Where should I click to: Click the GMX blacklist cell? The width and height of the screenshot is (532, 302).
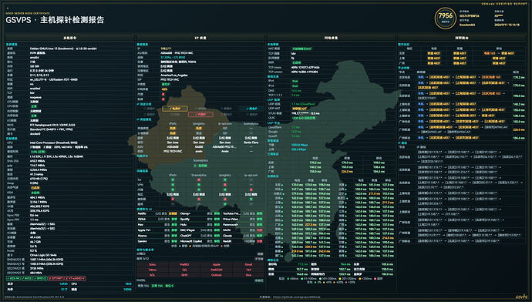click(184, 275)
